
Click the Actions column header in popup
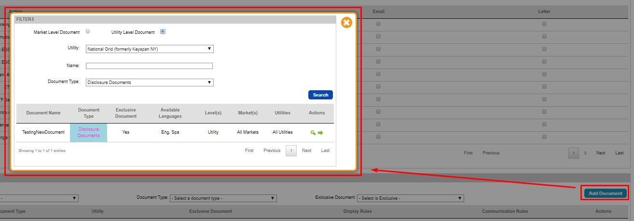coord(317,113)
